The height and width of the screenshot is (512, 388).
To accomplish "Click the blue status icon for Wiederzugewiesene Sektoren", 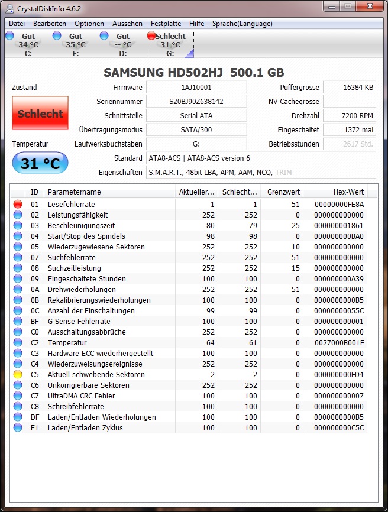I will click(x=18, y=247).
